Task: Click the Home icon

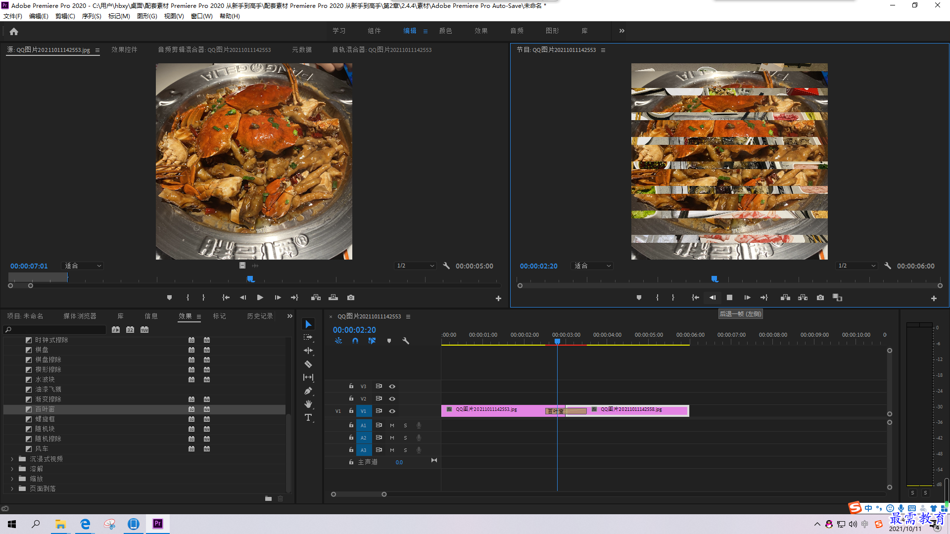Action: [x=14, y=31]
